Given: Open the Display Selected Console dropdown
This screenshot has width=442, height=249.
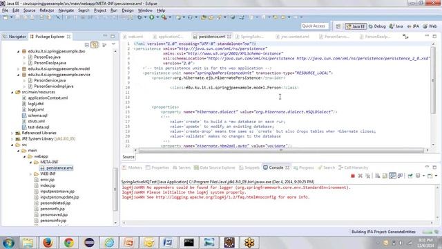Looking at the screenshot, I should click(x=423, y=176).
